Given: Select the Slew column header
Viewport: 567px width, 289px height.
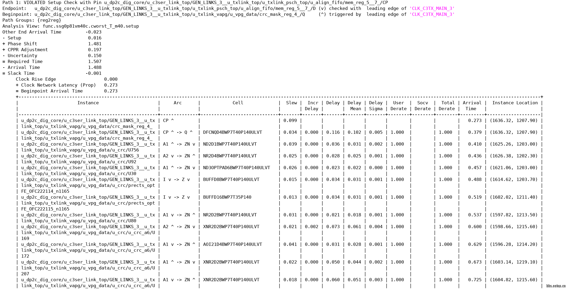Looking at the screenshot, I should pyautogui.click(x=291, y=103).
